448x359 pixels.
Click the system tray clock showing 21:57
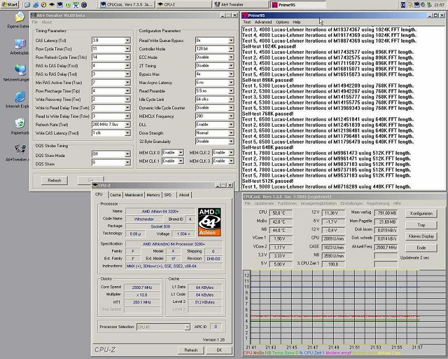(x=439, y=5)
